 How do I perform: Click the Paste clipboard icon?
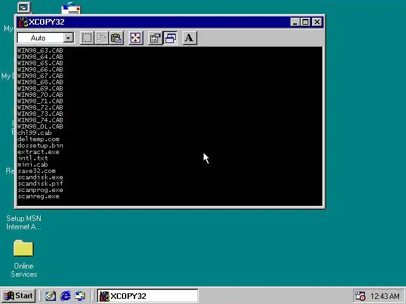[x=116, y=38]
